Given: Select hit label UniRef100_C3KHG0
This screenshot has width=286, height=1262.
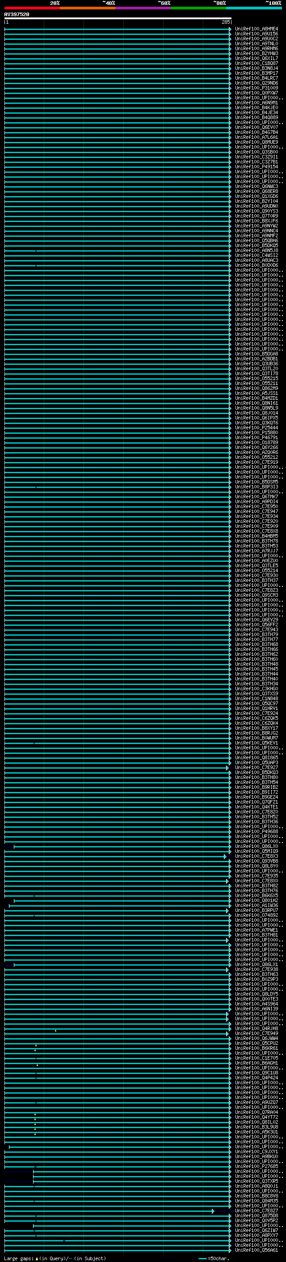Looking at the screenshot, I should [x=257, y=689].
